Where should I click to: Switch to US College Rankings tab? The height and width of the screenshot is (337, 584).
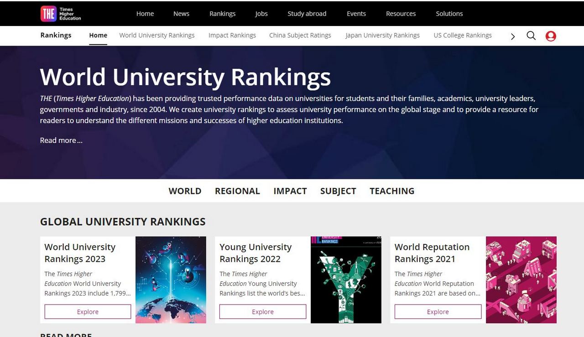(463, 35)
